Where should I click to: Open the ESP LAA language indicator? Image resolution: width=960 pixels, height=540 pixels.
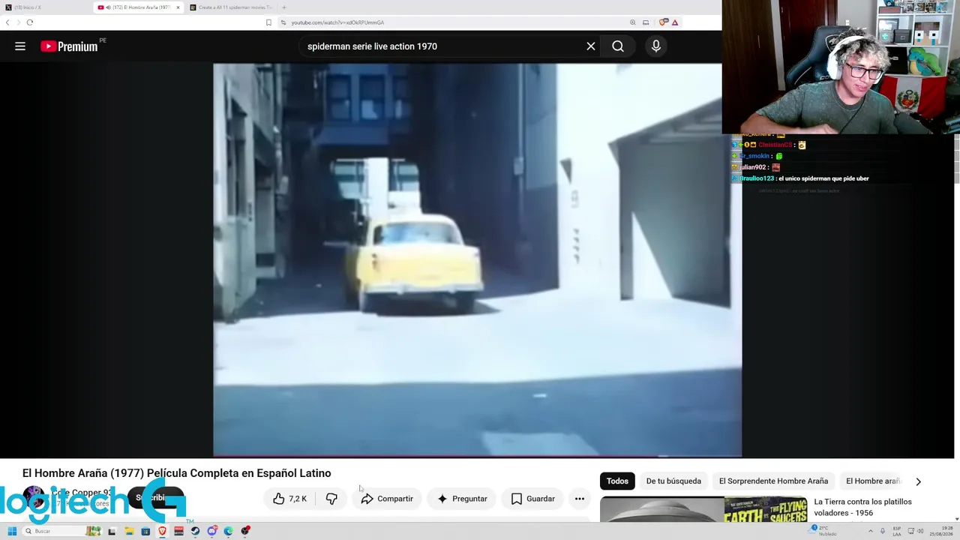pyautogui.click(x=896, y=531)
